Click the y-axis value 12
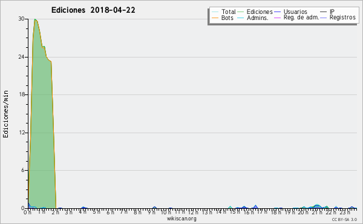The height and width of the screenshot is (224, 363). 22,133
